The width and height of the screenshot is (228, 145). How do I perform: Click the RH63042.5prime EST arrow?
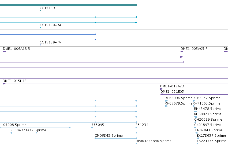(x=194, y=101)
